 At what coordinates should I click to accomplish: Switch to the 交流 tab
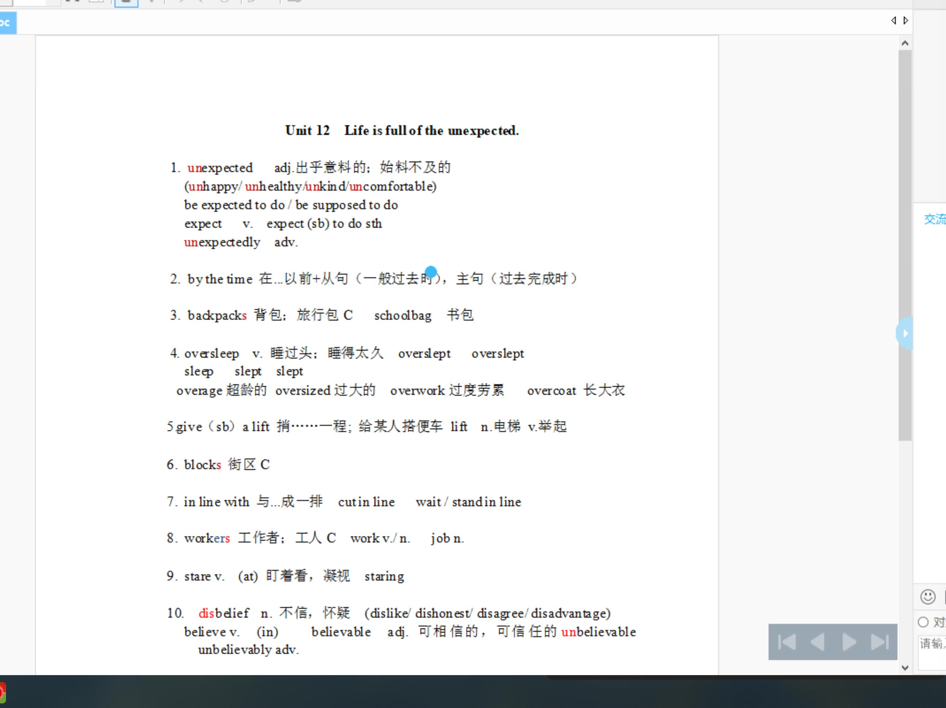(935, 219)
